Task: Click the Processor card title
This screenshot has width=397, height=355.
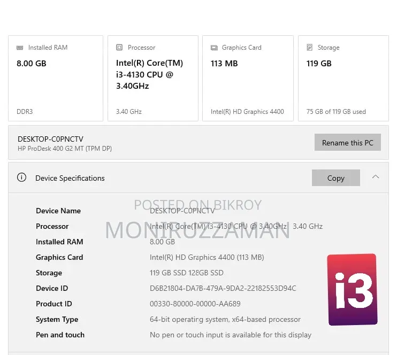Action: click(x=142, y=48)
